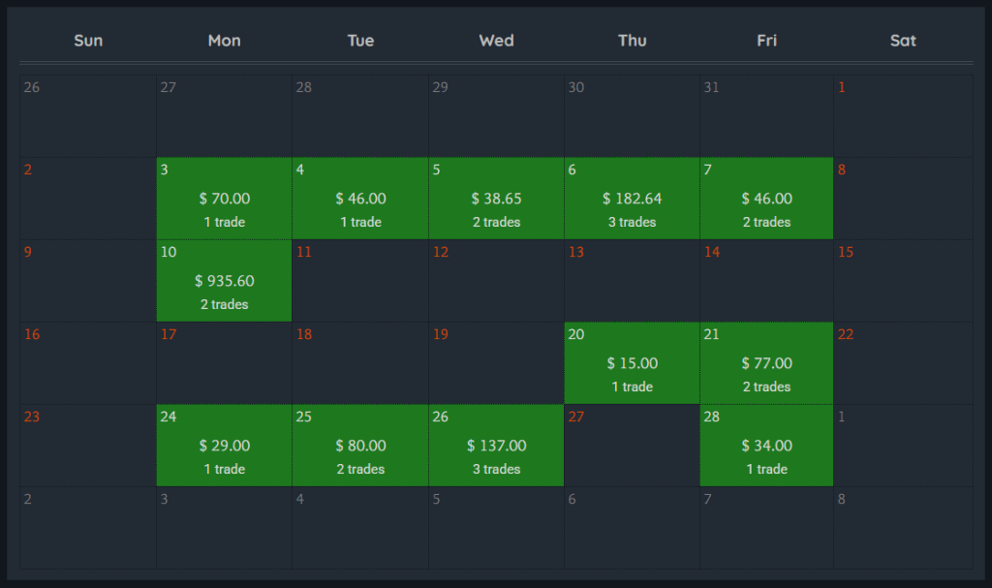Screen dimensions: 992x588
Task: Select the March 26 cell showing $137.00
Action: click(x=496, y=446)
